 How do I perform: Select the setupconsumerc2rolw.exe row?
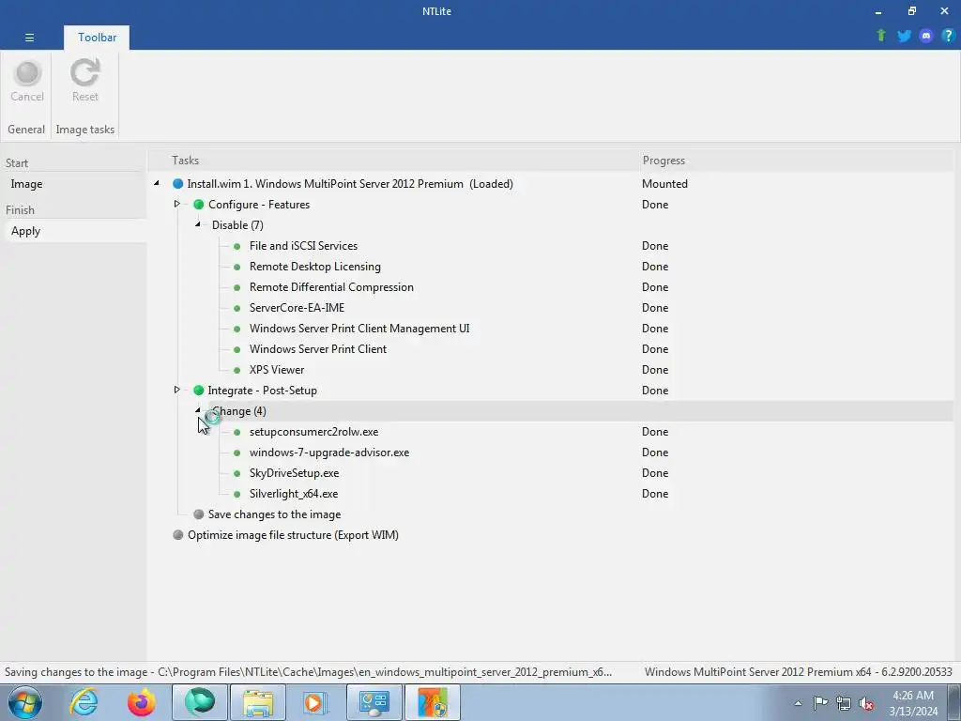[x=313, y=432]
